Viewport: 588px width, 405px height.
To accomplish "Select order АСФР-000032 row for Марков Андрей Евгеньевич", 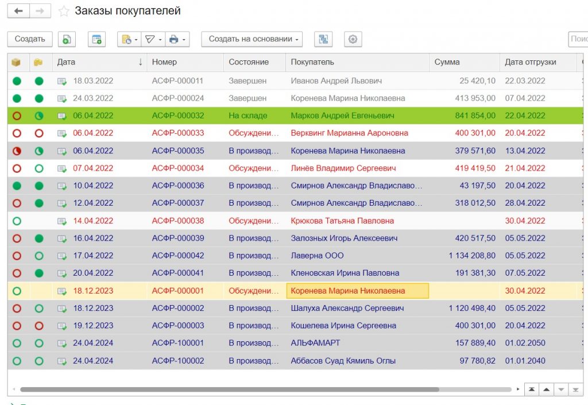I will pyautogui.click(x=342, y=115).
